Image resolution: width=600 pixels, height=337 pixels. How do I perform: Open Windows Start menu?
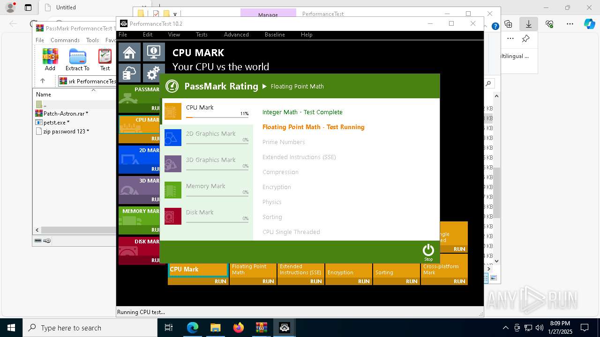(11, 328)
